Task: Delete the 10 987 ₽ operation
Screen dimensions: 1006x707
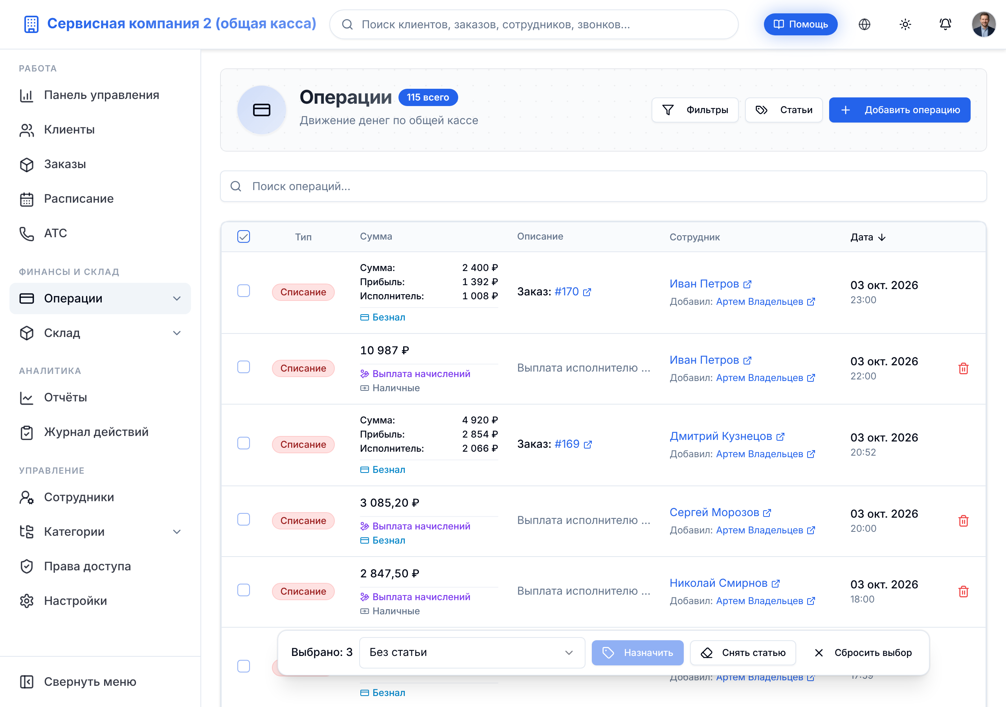Action: pos(963,368)
